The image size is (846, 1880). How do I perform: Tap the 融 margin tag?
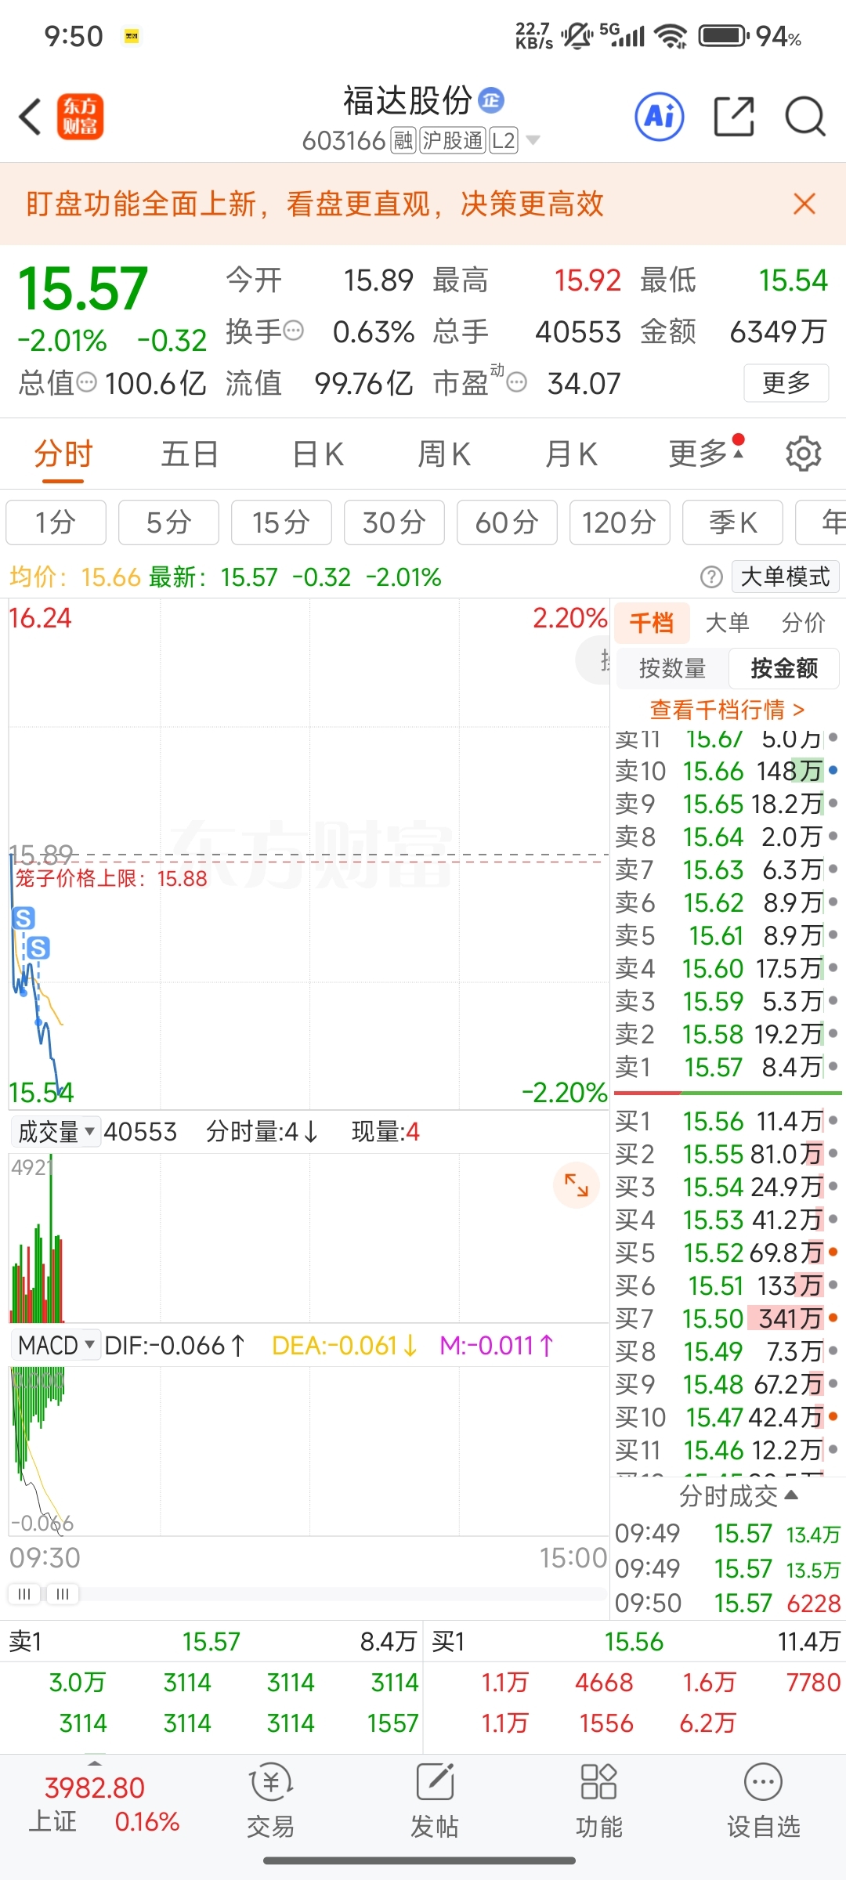point(403,141)
